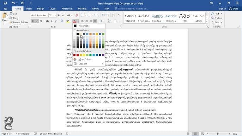Toggle Justify alignment
This screenshot has height=136, width=242.
click(95, 21)
